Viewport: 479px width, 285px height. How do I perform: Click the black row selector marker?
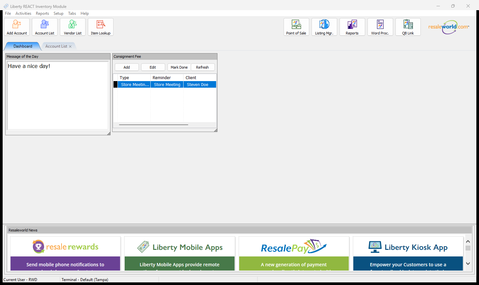115,84
